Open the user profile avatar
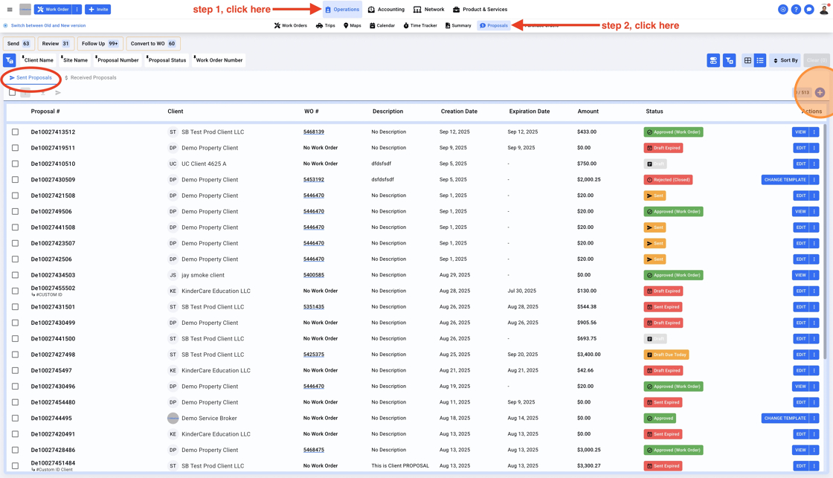Viewport: 833px width, 478px height. click(x=824, y=10)
